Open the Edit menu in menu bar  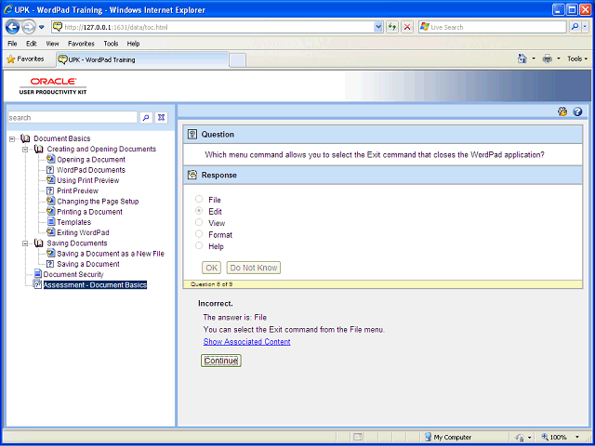31,44
